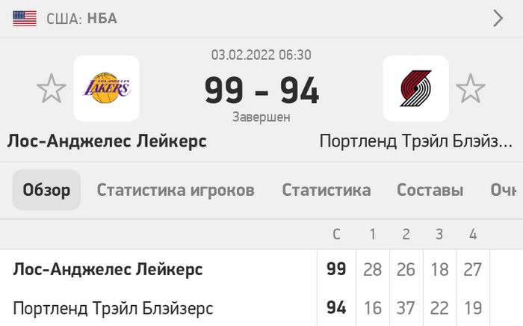Open the Trail Blazers team logo
This screenshot has height=326, width=523.
coord(415,88)
